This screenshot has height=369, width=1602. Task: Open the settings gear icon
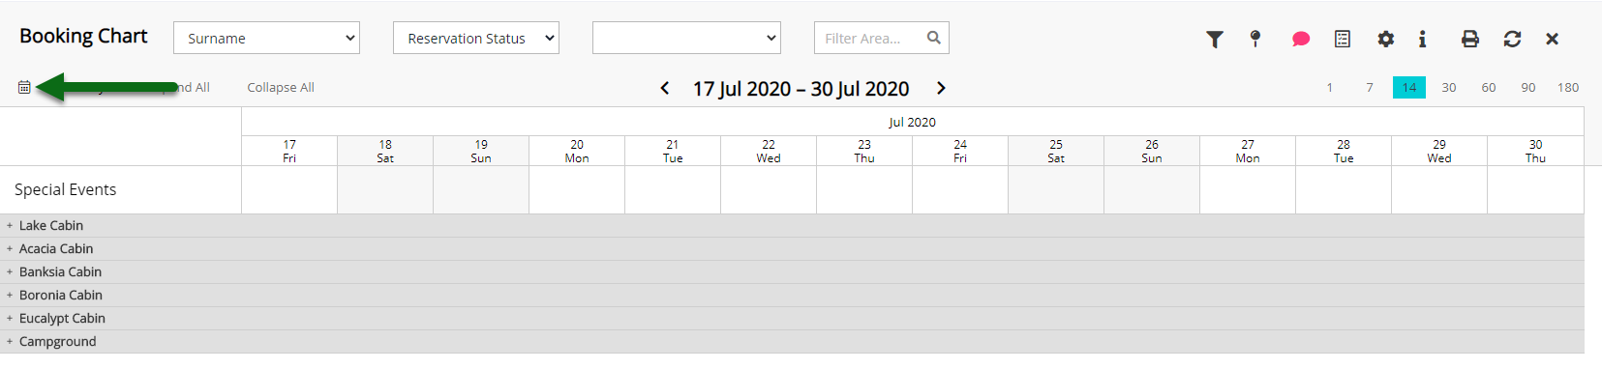click(x=1386, y=39)
